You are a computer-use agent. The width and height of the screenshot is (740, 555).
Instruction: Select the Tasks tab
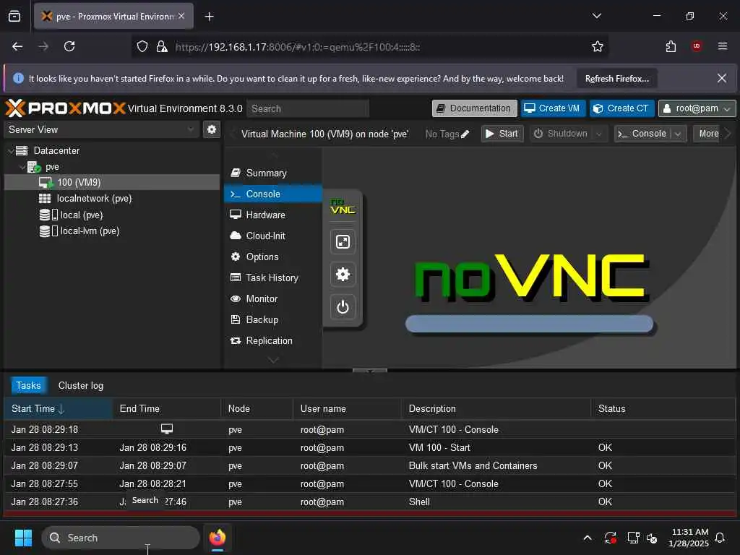point(28,386)
